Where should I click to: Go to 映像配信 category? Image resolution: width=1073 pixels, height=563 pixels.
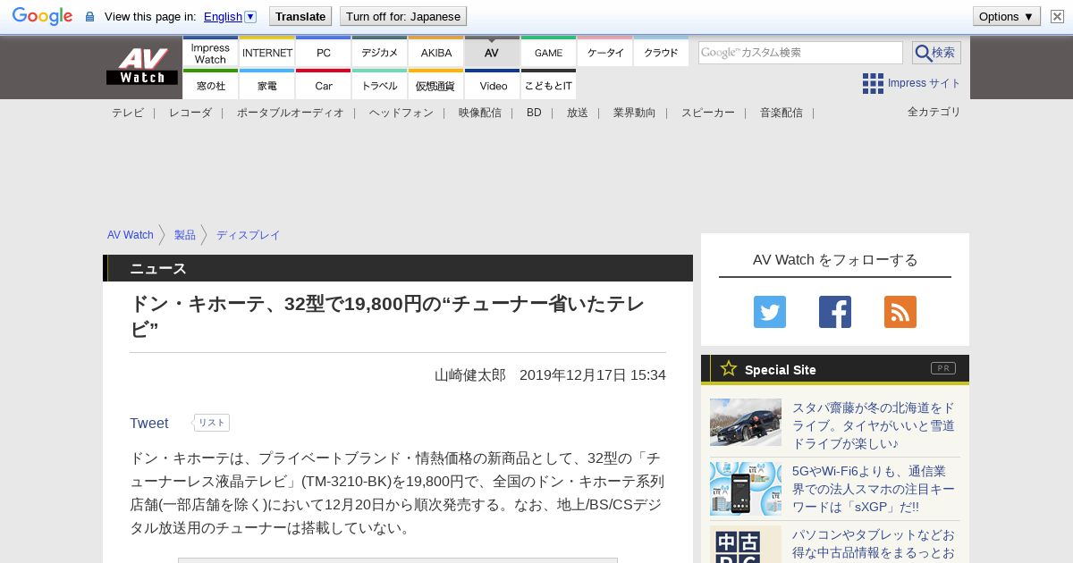pyautogui.click(x=480, y=113)
